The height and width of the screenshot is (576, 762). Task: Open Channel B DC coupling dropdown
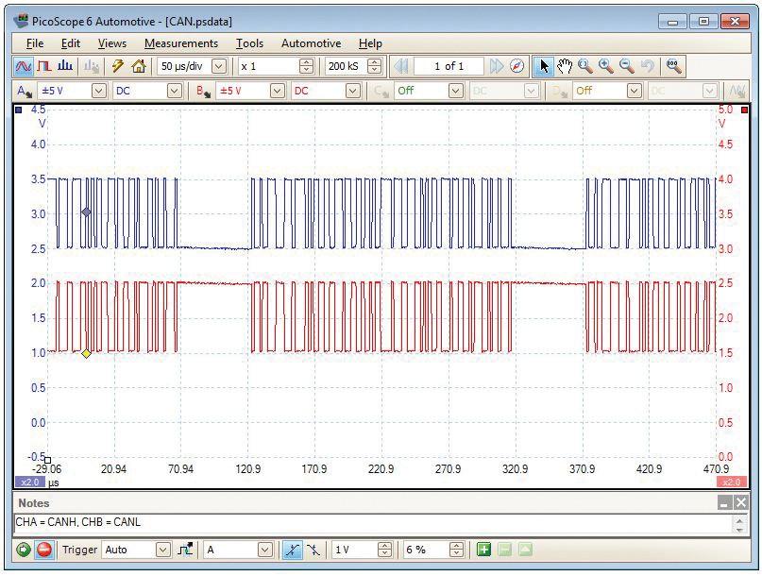tap(353, 91)
